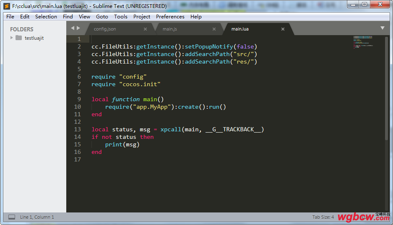Image resolution: width=393 pixels, height=225 pixels.
Task: Click the false keyword on line 2
Action: coord(245,47)
